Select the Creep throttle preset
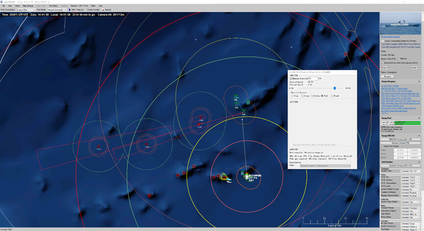 (302, 96)
